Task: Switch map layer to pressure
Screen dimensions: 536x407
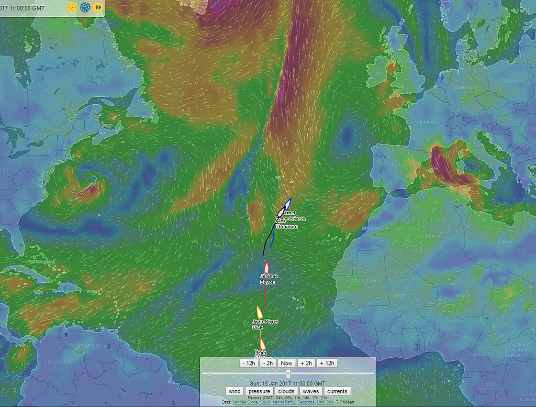Action: [x=259, y=391]
